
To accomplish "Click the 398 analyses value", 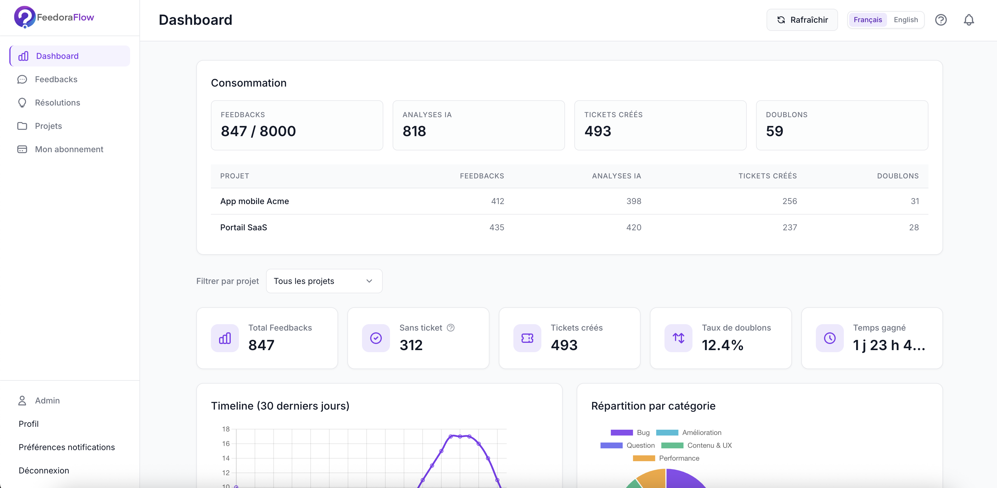I will (x=634, y=201).
